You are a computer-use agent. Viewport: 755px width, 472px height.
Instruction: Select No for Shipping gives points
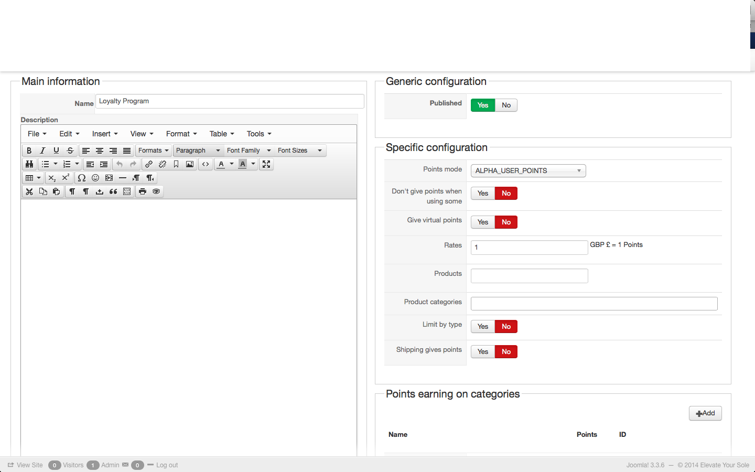point(506,352)
